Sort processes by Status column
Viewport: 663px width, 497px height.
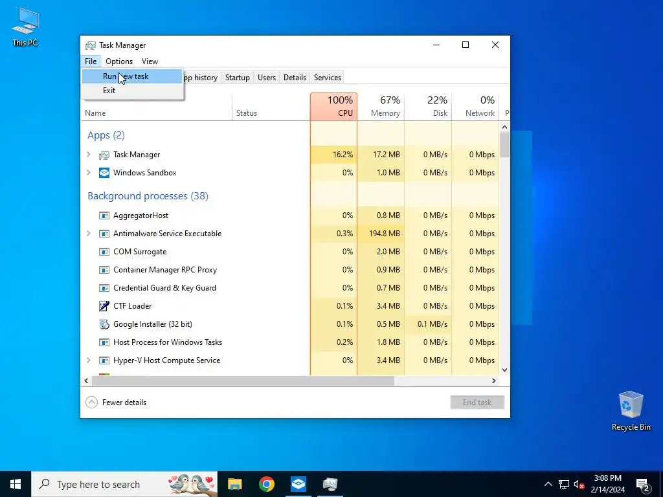pos(271,107)
